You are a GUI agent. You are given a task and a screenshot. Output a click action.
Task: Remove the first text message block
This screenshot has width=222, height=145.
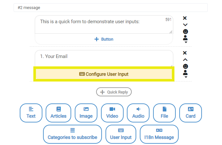point(185,18)
